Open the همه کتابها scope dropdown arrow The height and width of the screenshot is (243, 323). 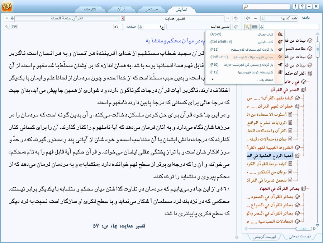tap(262, 18)
